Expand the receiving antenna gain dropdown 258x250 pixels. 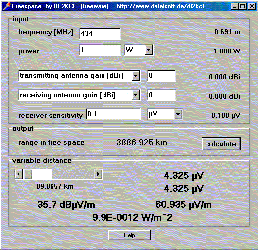(x=136, y=95)
